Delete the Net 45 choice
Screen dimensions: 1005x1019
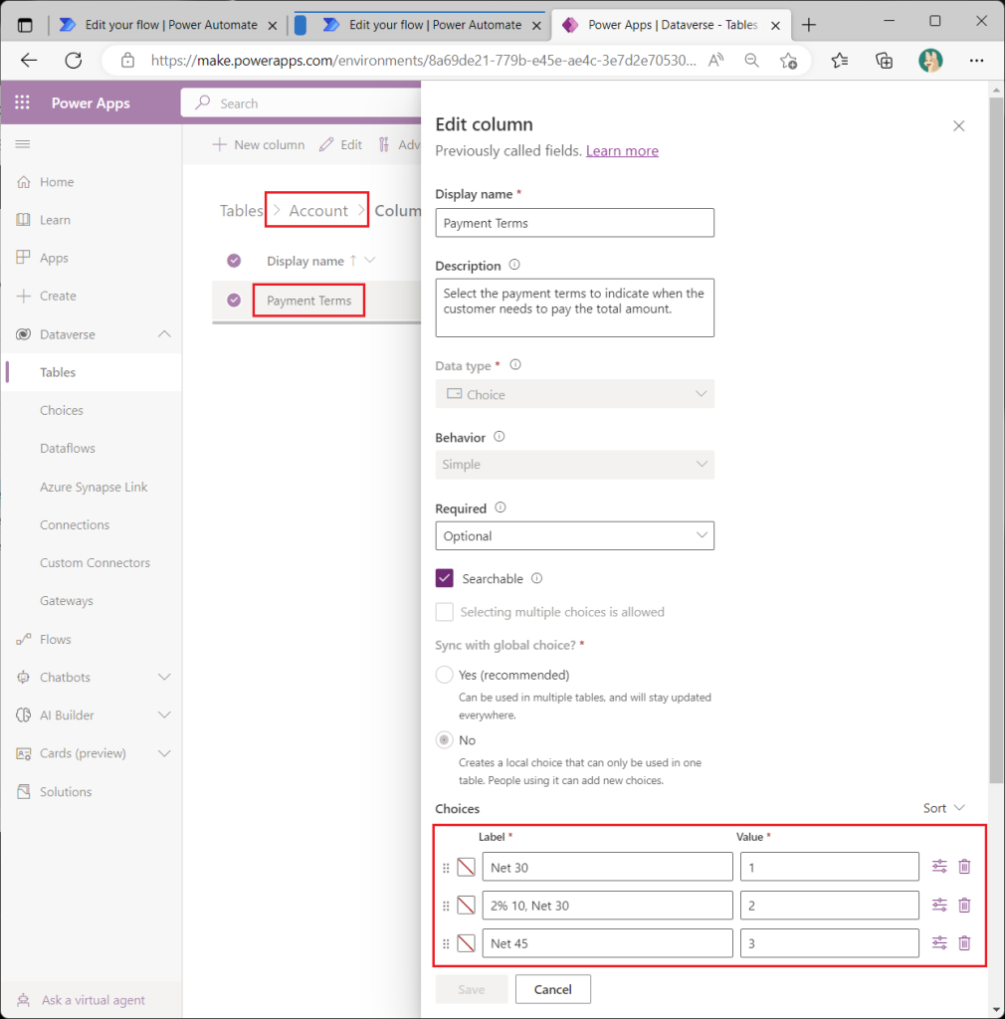coord(964,943)
